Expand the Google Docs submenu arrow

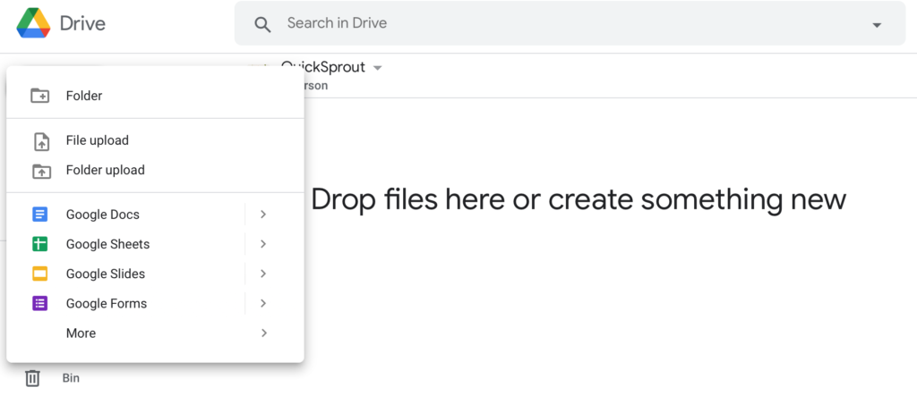[263, 215]
